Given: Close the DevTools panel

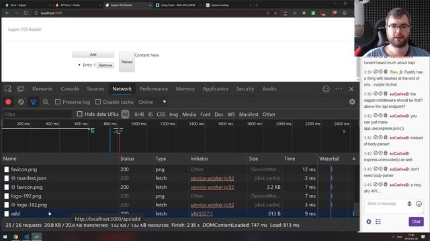Looking at the screenshot, I should (x=351, y=89).
